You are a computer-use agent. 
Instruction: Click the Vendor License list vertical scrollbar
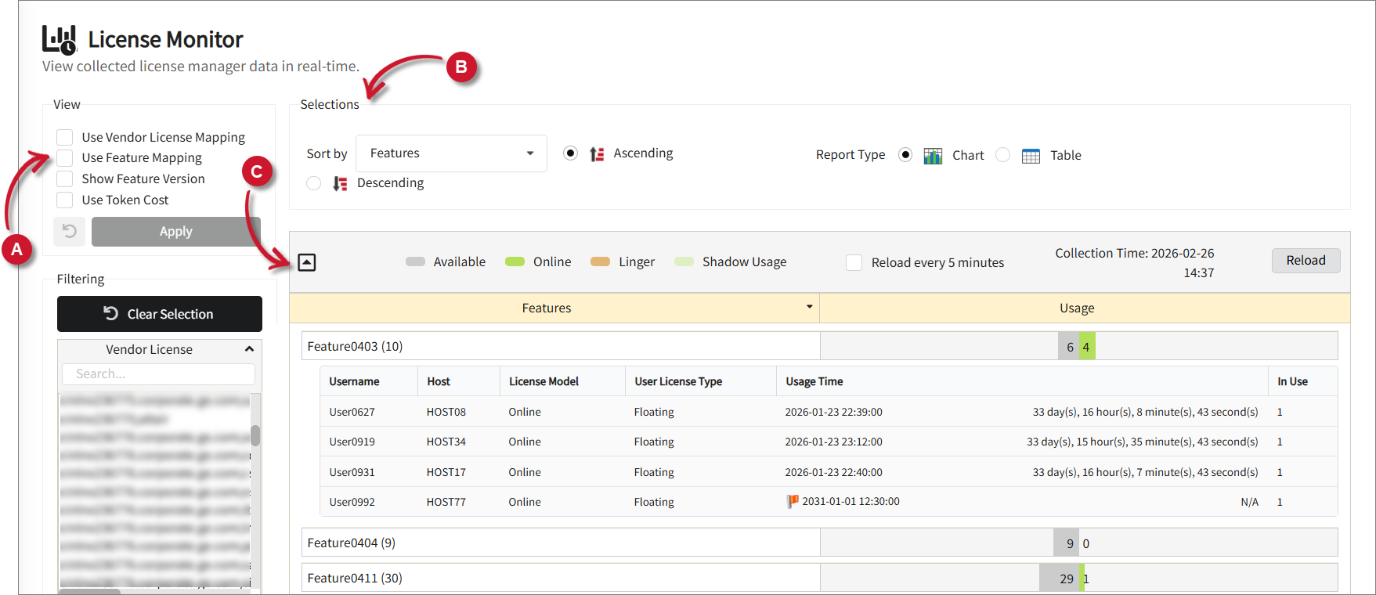[255, 435]
